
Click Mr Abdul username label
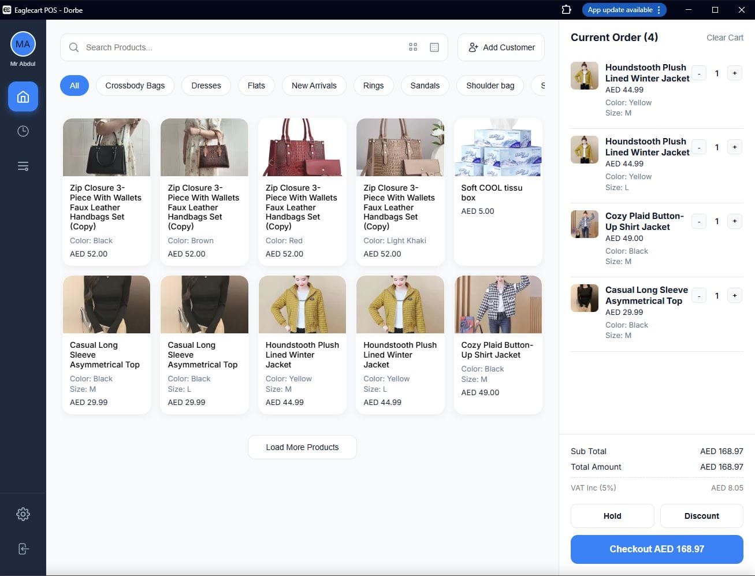[23, 64]
